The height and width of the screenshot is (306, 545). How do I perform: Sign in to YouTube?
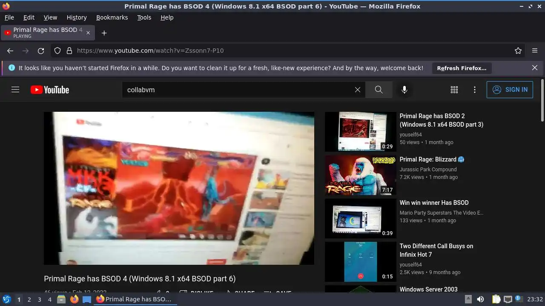[510, 90]
